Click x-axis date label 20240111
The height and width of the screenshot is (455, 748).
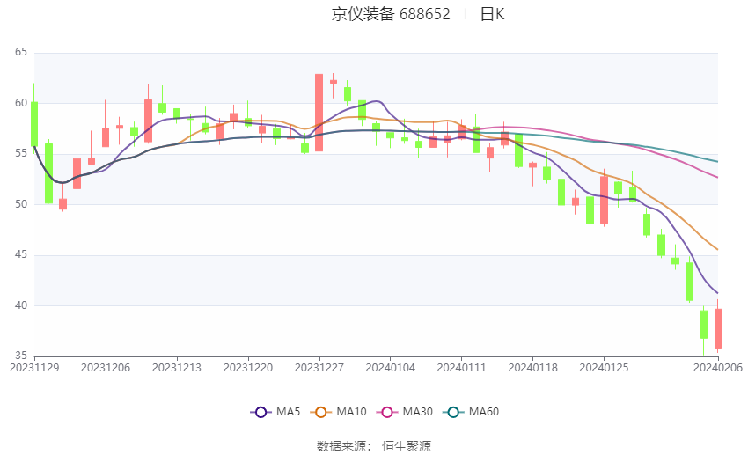coord(461,368)
